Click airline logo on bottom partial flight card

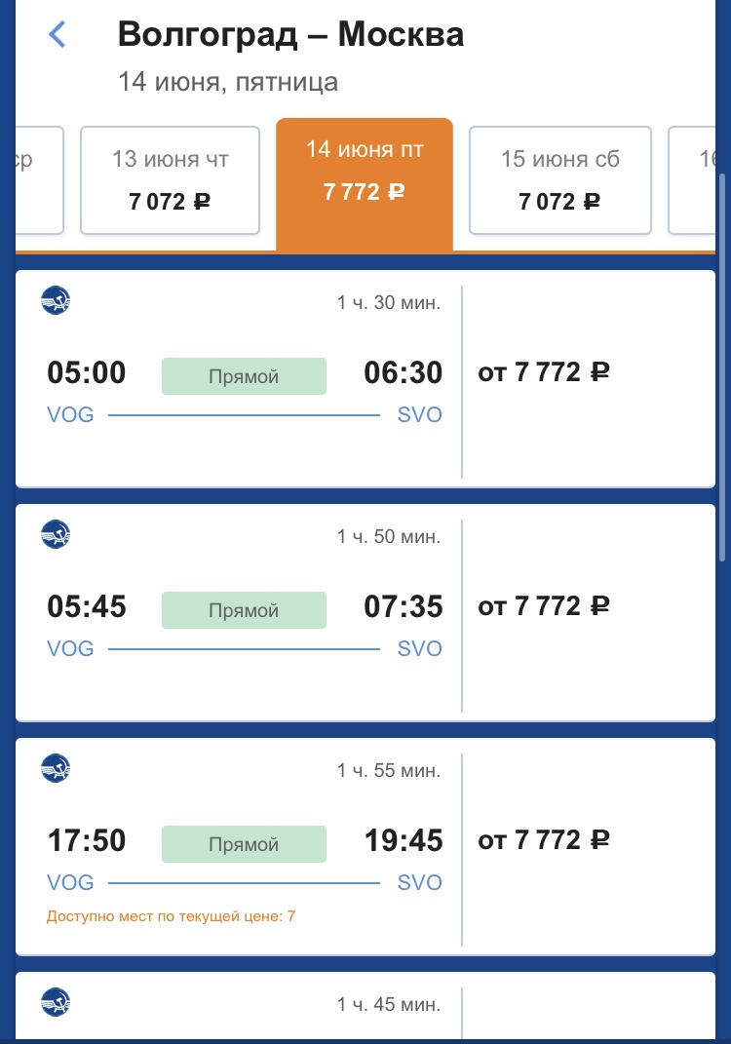pyautogui.click(x=56, y=1002)
